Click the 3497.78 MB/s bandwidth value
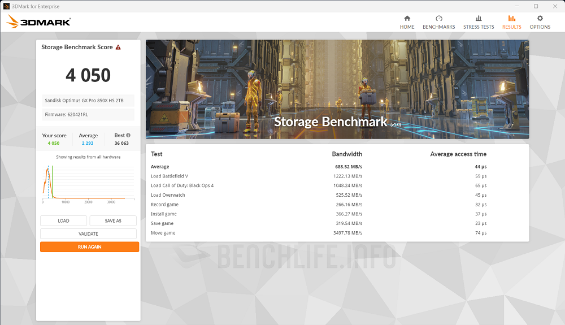The height and width of the screenshot is (325, 565). coord(347,233)
